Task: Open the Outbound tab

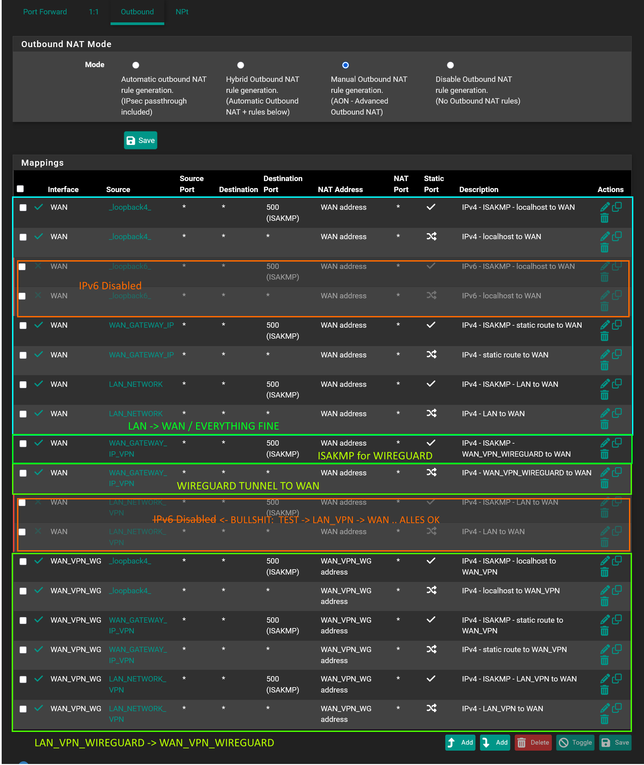Action: point(137,12)
